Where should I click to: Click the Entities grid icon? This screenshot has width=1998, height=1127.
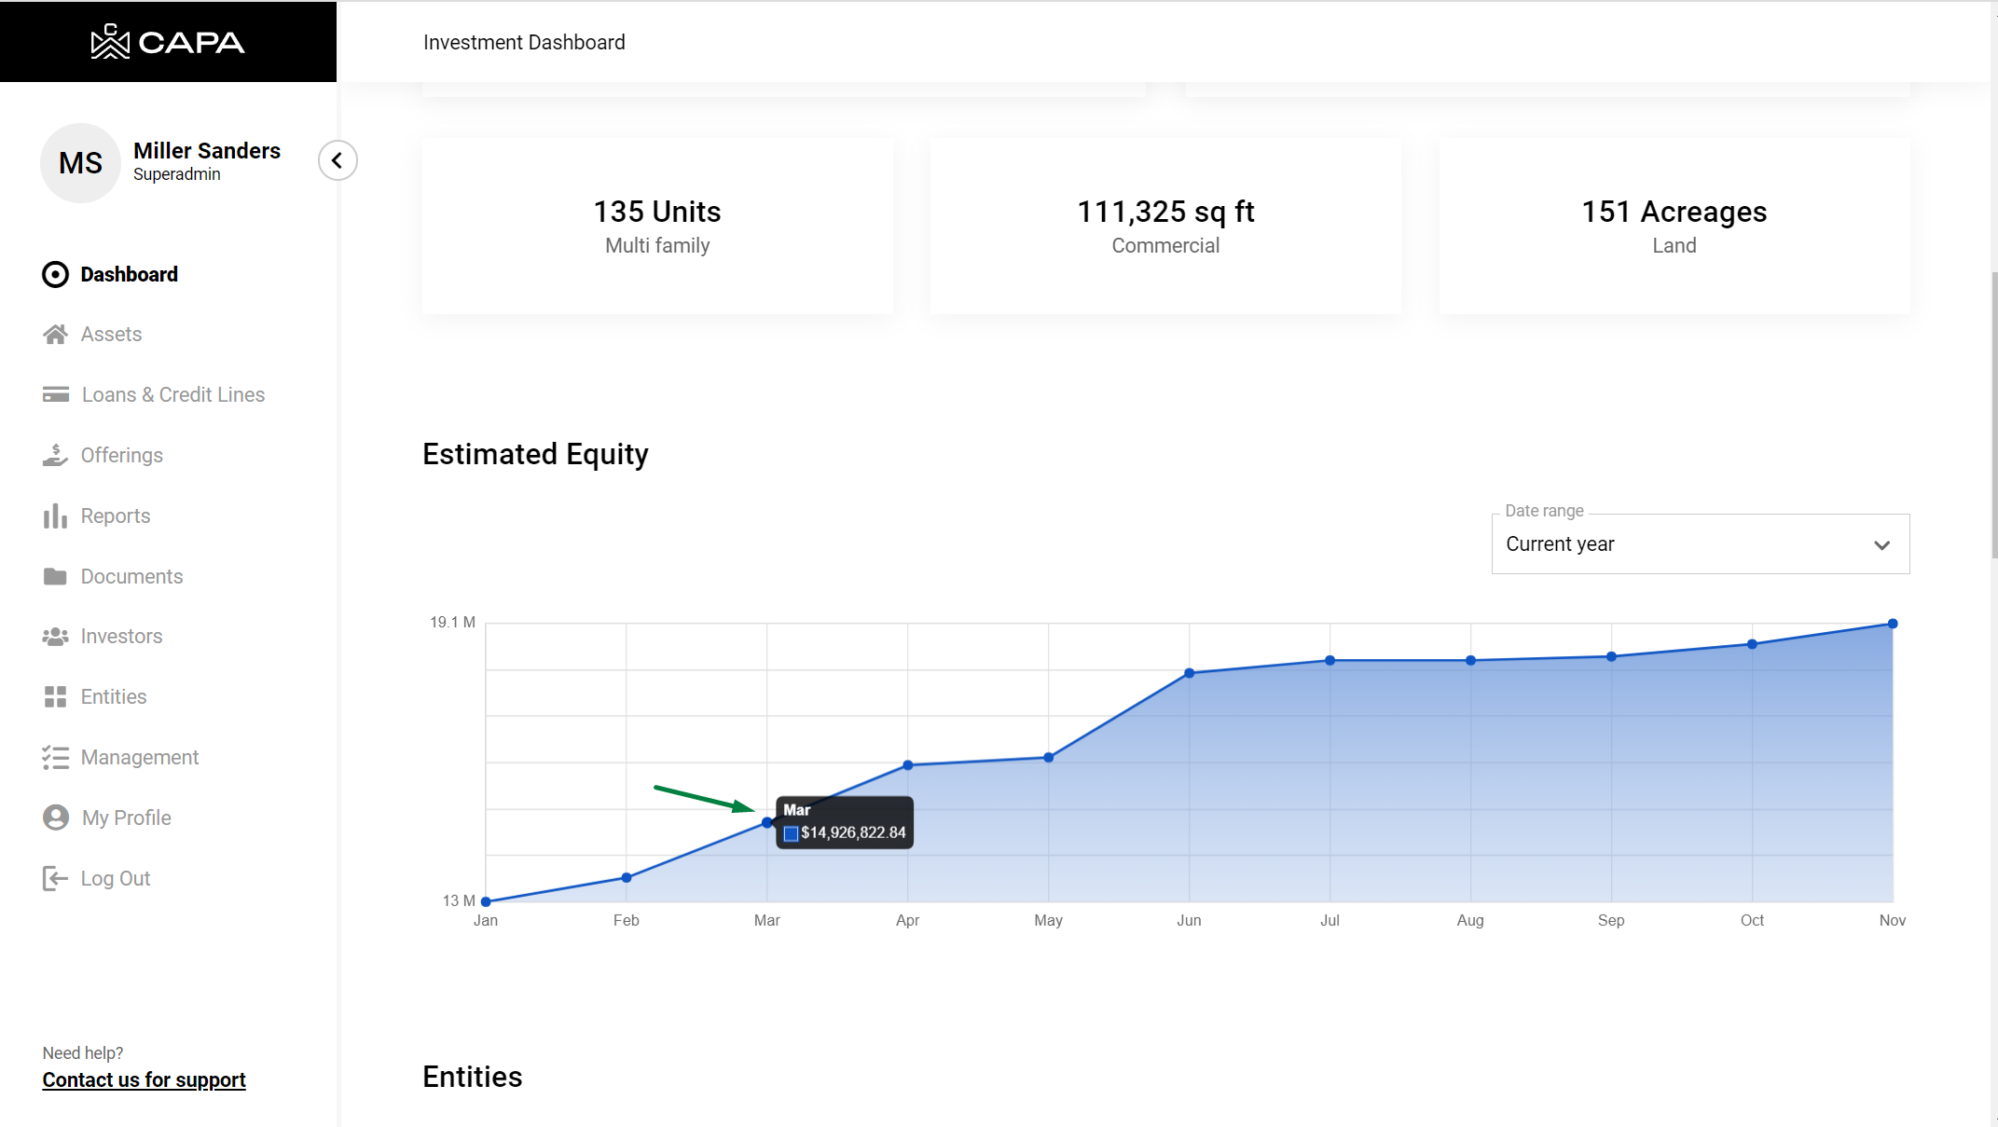(x=55, y=697)
